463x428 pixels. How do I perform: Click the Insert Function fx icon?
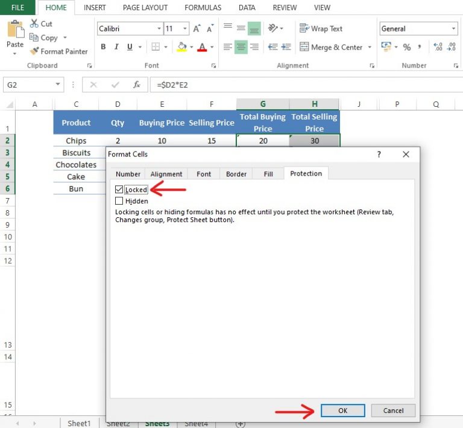[137, 85]
